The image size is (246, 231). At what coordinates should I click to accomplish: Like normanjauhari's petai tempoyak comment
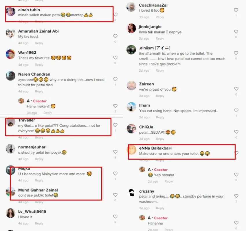coord(115,152)
